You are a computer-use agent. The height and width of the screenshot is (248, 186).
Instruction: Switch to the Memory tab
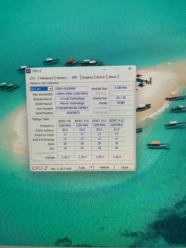point(62,78)
